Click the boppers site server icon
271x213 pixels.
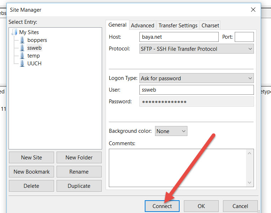click(x=22, y=40)
